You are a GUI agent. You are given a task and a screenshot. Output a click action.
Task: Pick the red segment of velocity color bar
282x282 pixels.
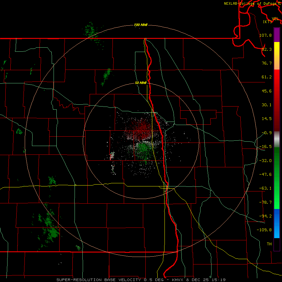point(277,100)
